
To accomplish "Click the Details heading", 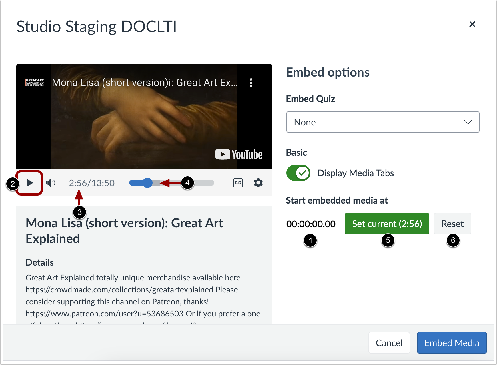I will (40, 262).
